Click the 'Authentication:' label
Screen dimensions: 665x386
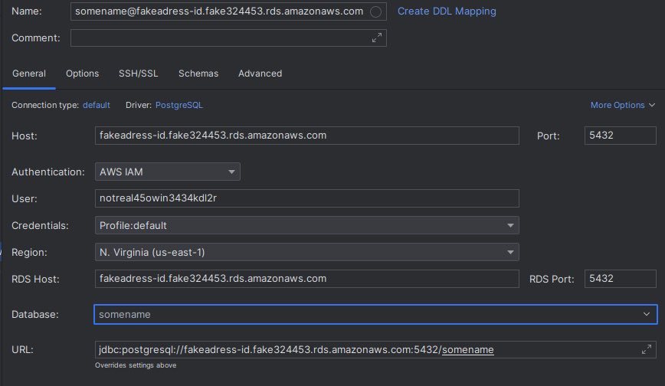click(48, 172)
